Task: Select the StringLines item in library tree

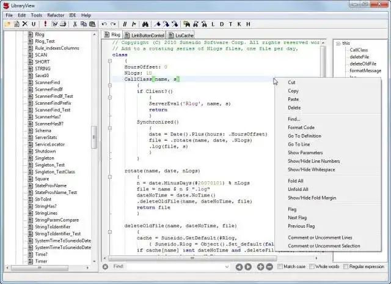Action: [46, 213]
